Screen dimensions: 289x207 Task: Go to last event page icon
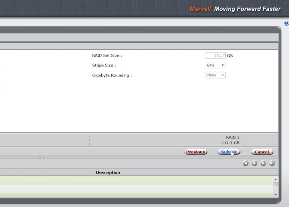[x=272, y=163]
